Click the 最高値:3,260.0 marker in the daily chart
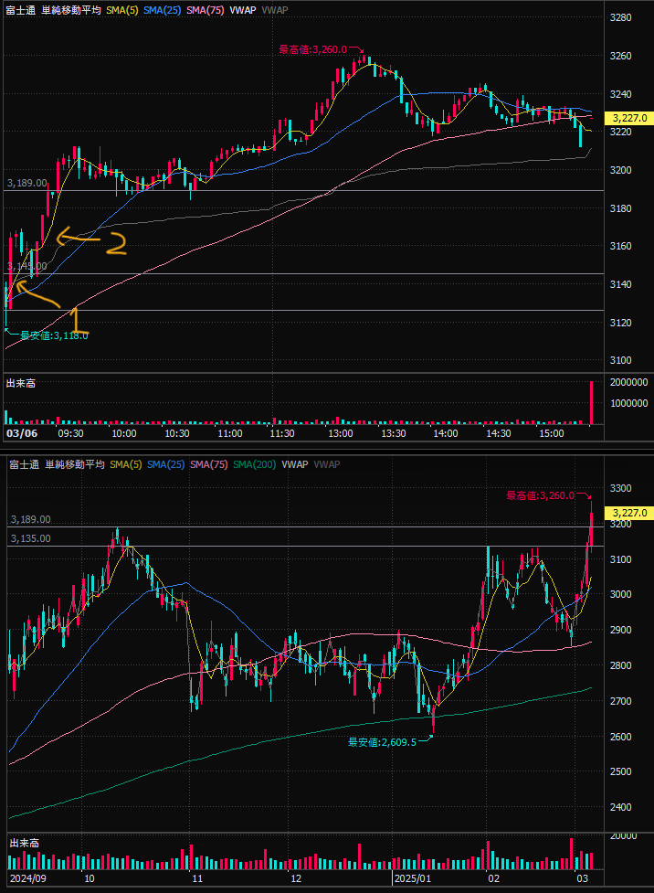The image size is (654, 893). click(x=540, y=495)
